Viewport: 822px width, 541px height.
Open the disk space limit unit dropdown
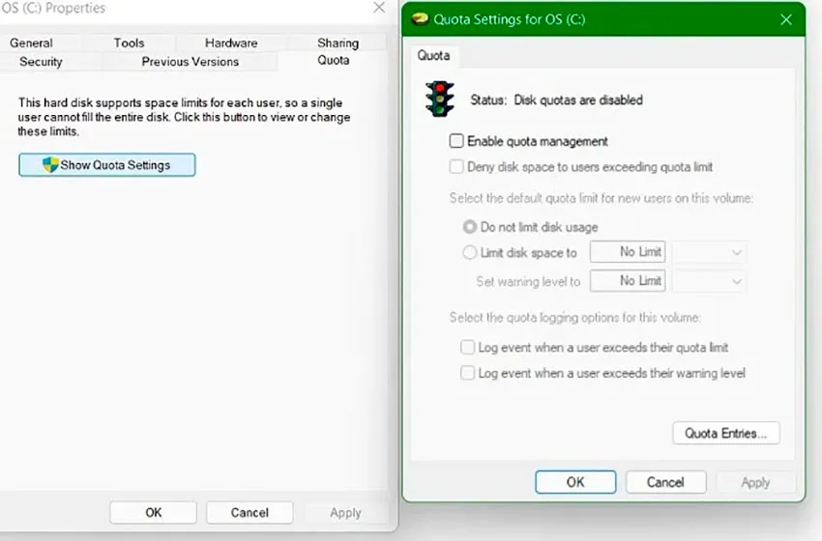(709, 252)
